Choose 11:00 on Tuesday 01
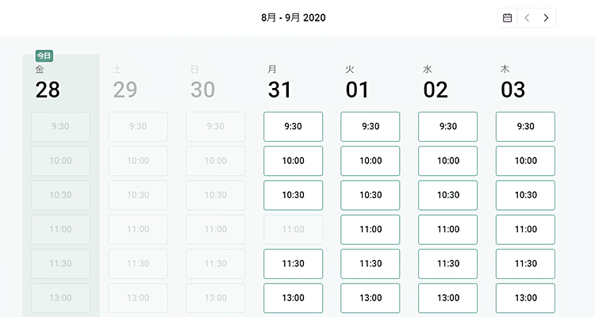This screenshot has height=317, width=595. pos(370,229)
